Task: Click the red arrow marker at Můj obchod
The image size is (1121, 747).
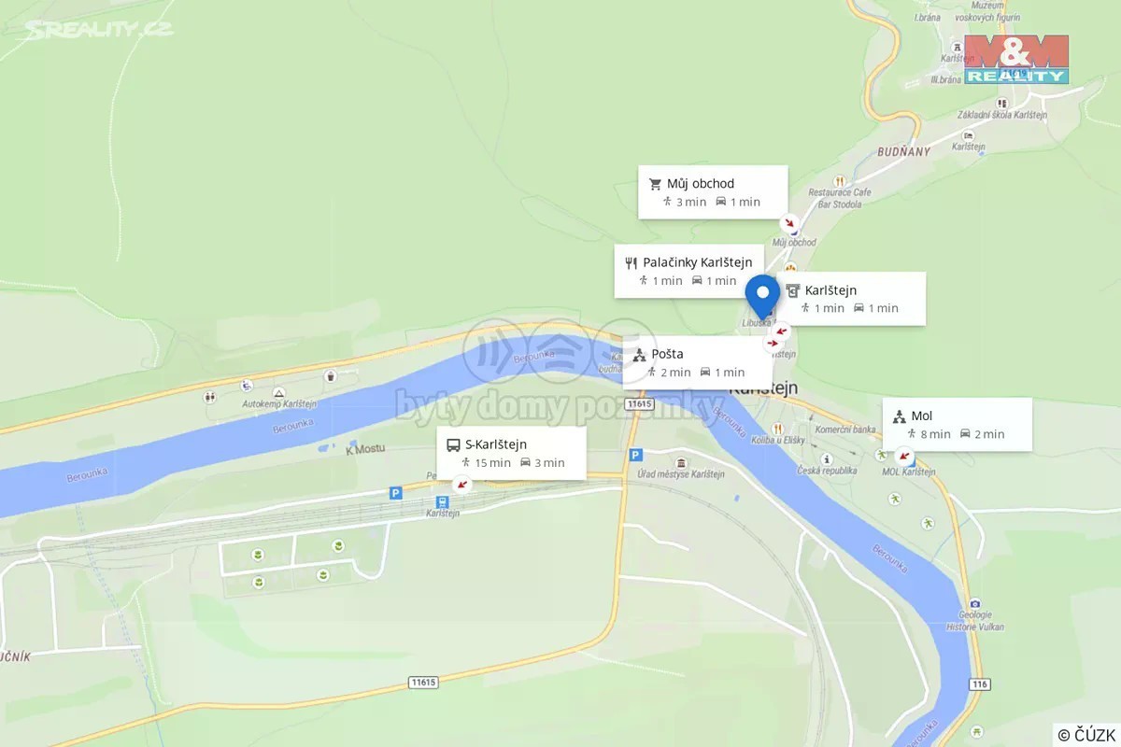Action: click(790, 224)
